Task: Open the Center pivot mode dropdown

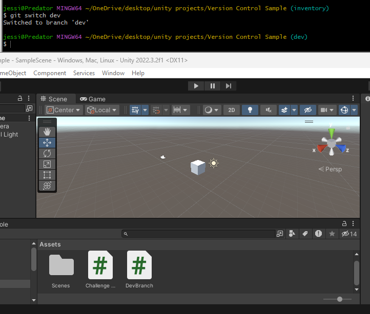Action: coord(64,110)
